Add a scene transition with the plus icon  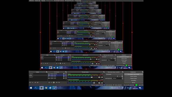click(x=117, y=76)
